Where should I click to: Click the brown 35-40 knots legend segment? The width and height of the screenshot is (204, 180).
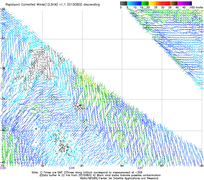[174, 3]
